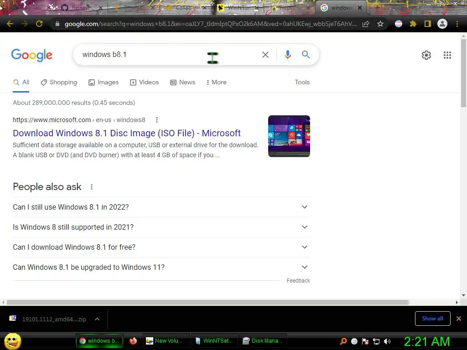Click the vertical page scrollbar thumb
The width and height of the screenshot is (467, 350).
click(463, 73)
